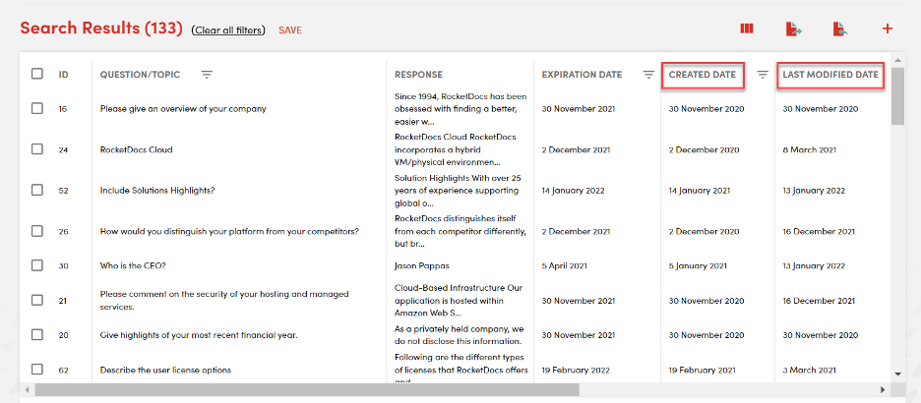Screen dimensions: 921x403
Task: Click last modified date '8 March 2021'
Action: pyautogui.click(x=809, y=149)
